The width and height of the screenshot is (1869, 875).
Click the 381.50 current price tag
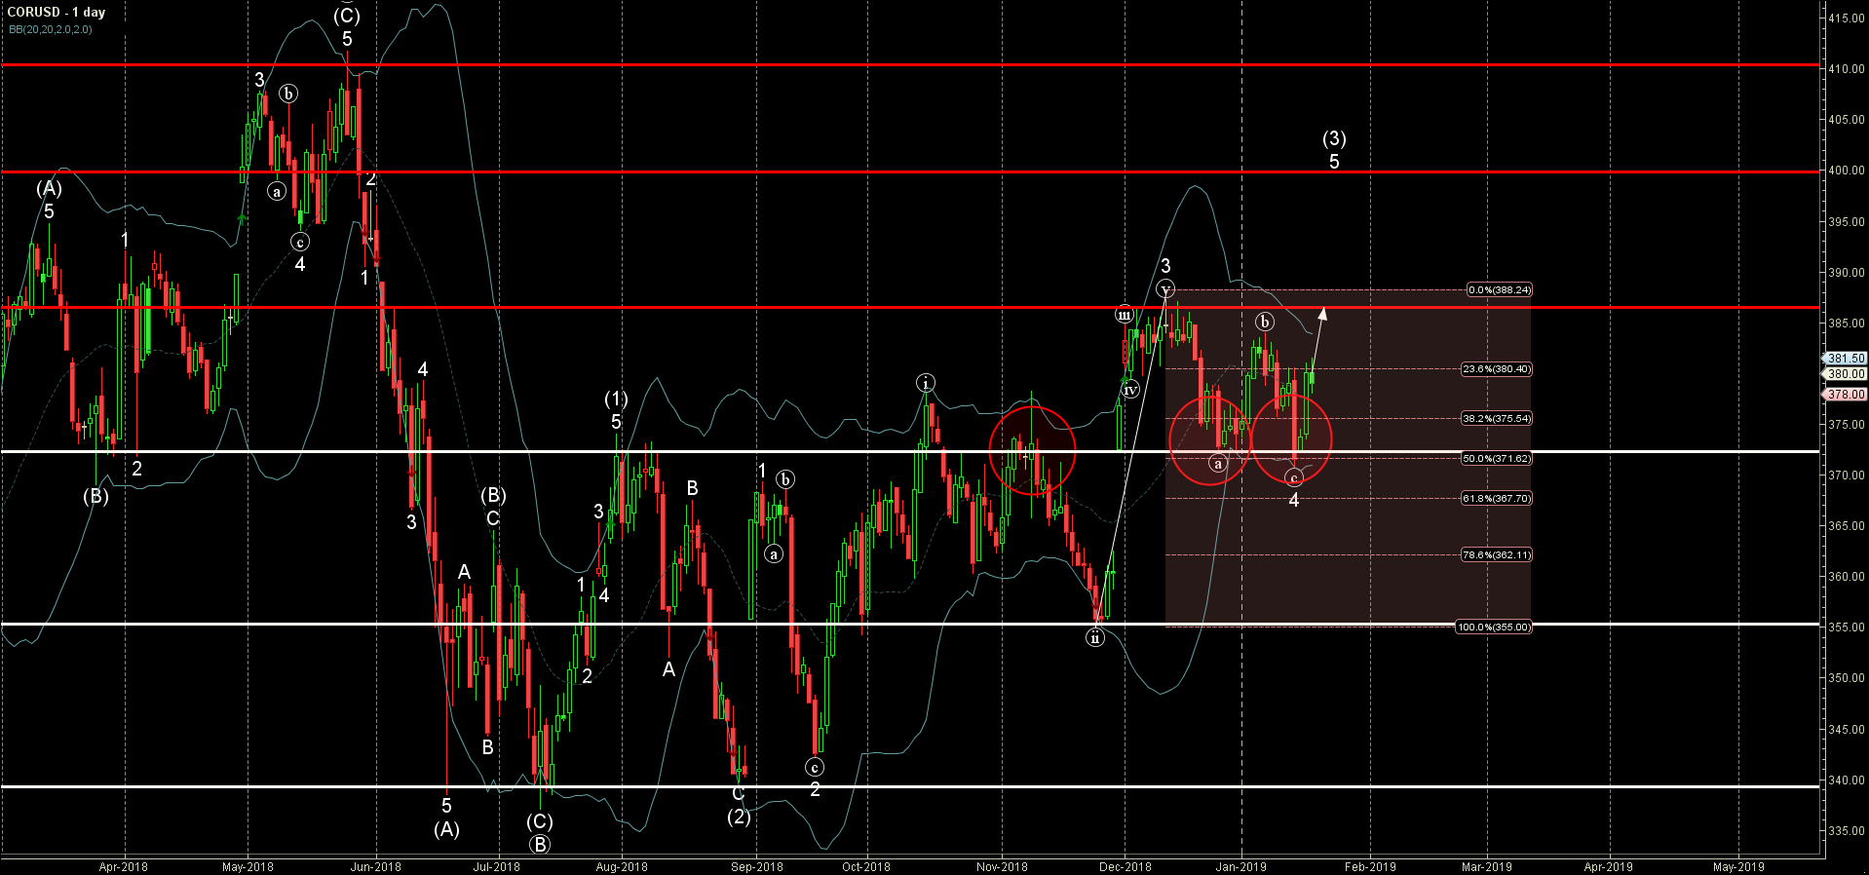[x=1846, y=359]
